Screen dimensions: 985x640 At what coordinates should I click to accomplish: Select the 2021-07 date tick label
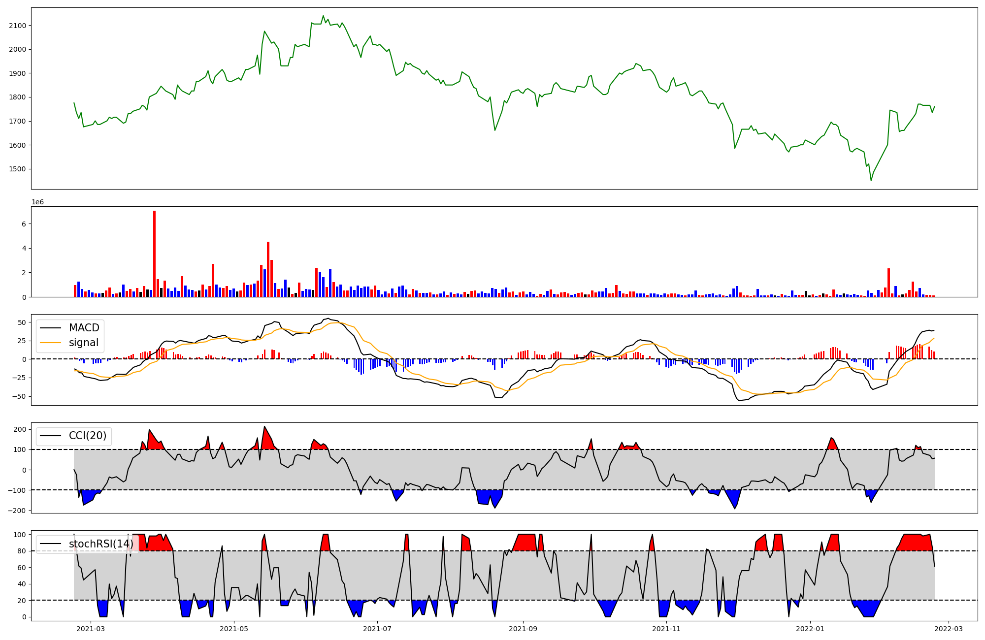point(377,628)
